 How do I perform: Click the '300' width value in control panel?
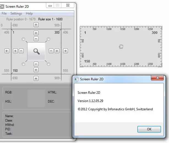point(57,32)
